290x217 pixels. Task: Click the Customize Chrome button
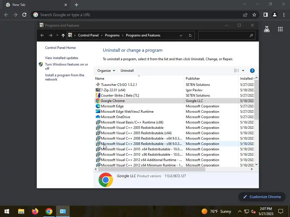click(x=262, y=197)
